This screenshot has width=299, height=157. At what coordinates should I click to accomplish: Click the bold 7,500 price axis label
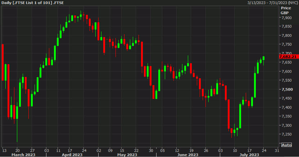[287, 89]
